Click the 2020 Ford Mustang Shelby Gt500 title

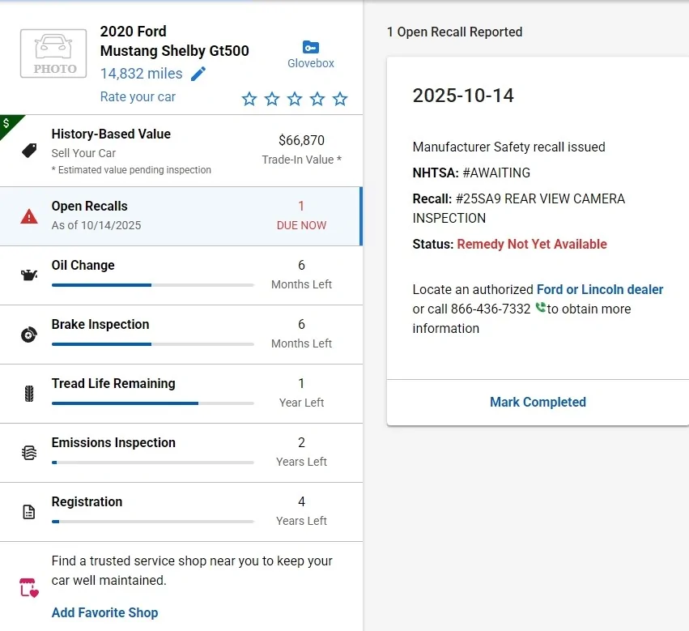coord(174,41)
